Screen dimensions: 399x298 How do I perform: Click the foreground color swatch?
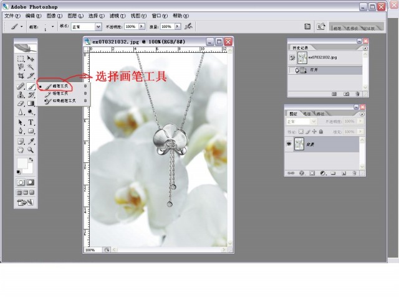coord(22,163)
